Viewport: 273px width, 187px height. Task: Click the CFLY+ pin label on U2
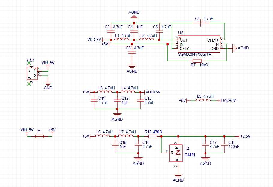click(x=213, y=40)
